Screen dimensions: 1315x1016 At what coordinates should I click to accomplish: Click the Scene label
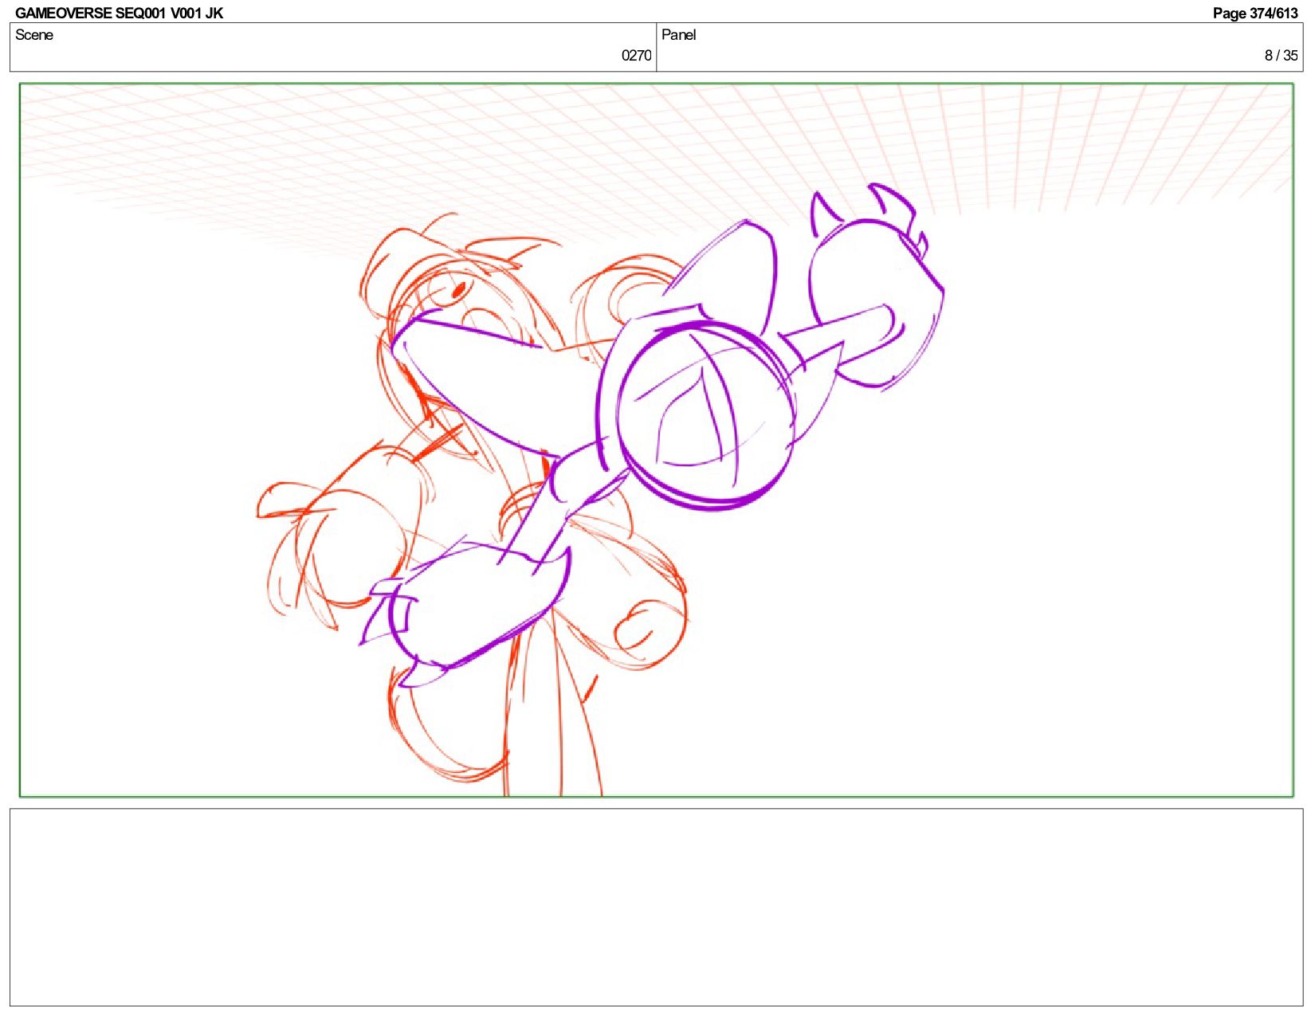34,34
